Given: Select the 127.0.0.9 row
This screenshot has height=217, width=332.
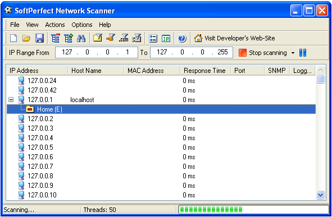Looking at the screenshot, I should click(161, 185).
